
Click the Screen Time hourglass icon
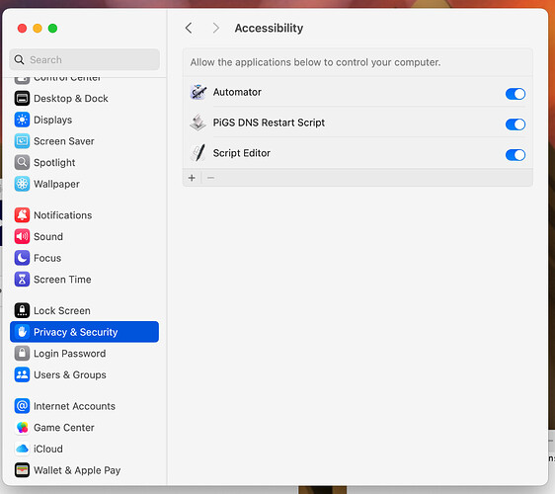22,280
